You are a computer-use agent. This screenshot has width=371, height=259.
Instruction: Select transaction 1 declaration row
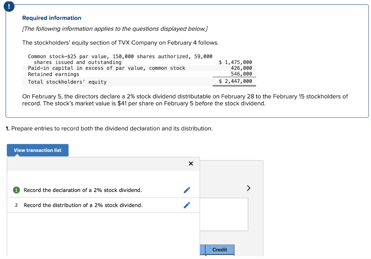click(x=103, y=190)
